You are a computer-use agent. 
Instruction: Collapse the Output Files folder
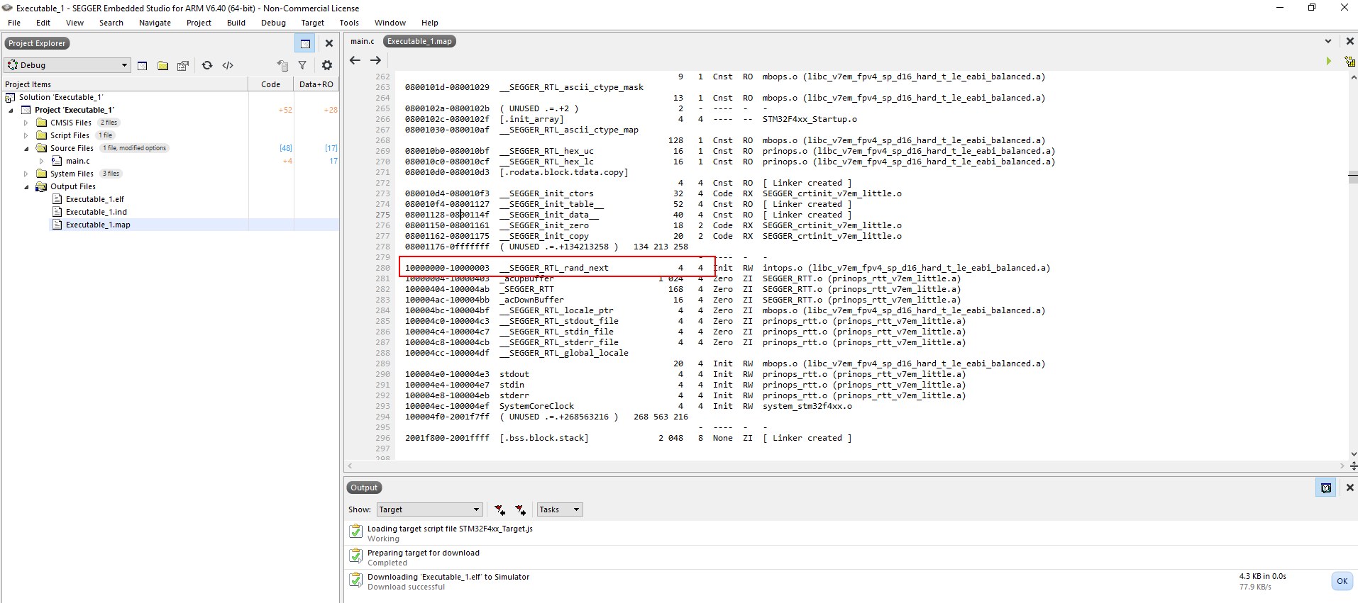[26, 186]
